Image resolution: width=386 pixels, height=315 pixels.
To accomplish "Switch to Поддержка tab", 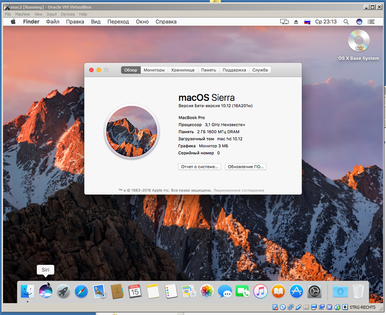I will pyautogui.click(x=234, y=70).
